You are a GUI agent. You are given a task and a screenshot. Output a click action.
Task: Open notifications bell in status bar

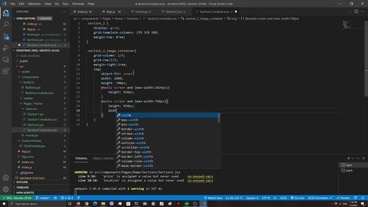(363, 198)
